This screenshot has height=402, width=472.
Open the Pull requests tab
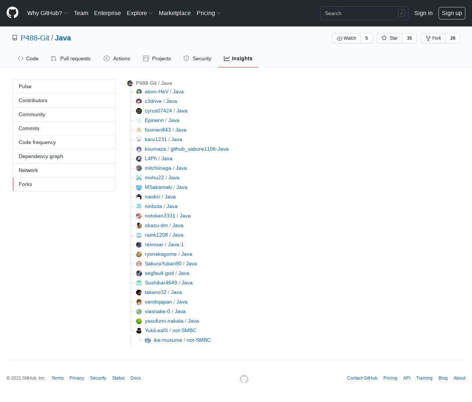click(x=71, y=58)
